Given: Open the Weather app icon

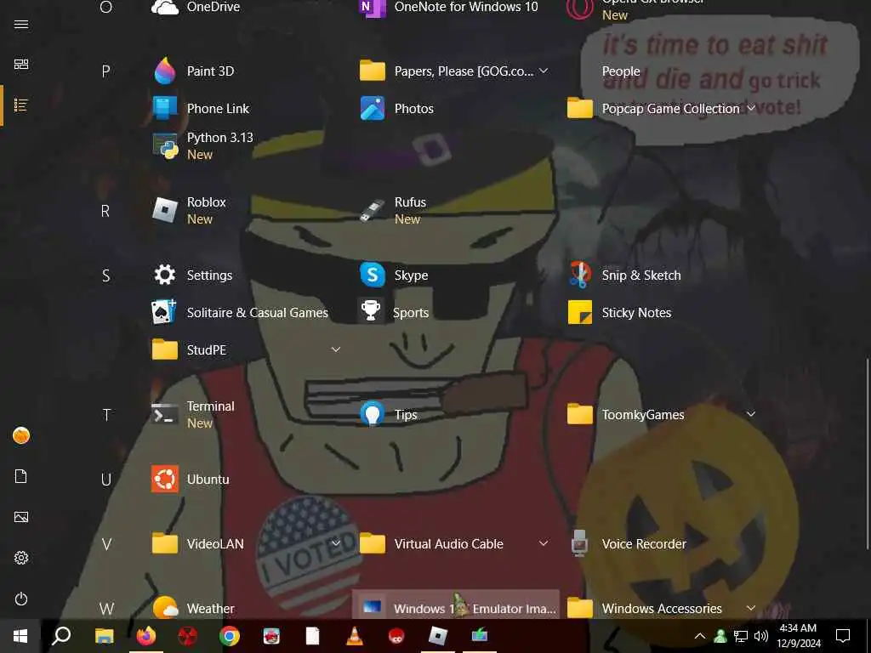Looking at the screenshot, I should (165, 607).
